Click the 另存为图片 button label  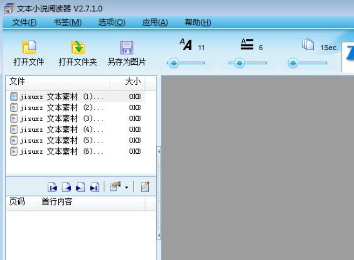[127, 61]
